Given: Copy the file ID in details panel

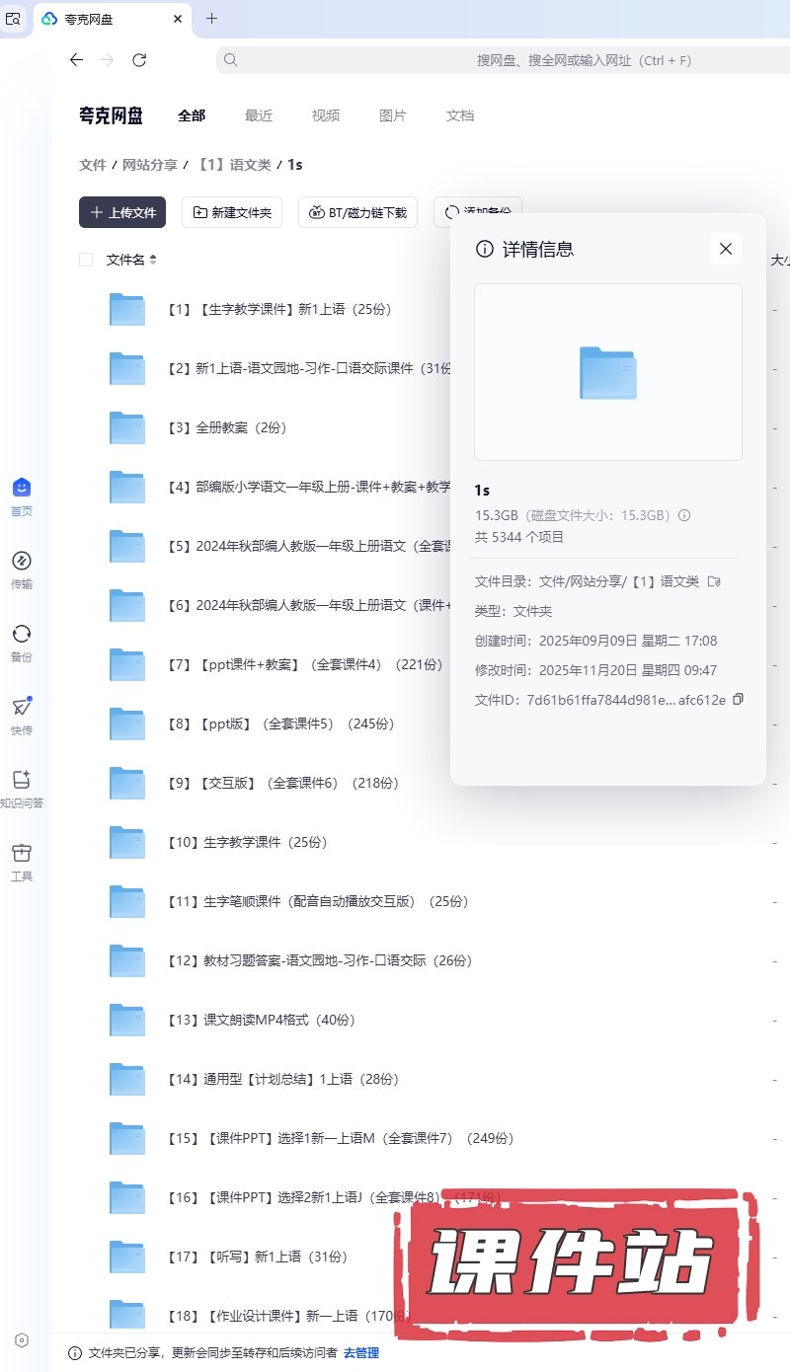Looking at the screenshot, I should coord(738,700).
